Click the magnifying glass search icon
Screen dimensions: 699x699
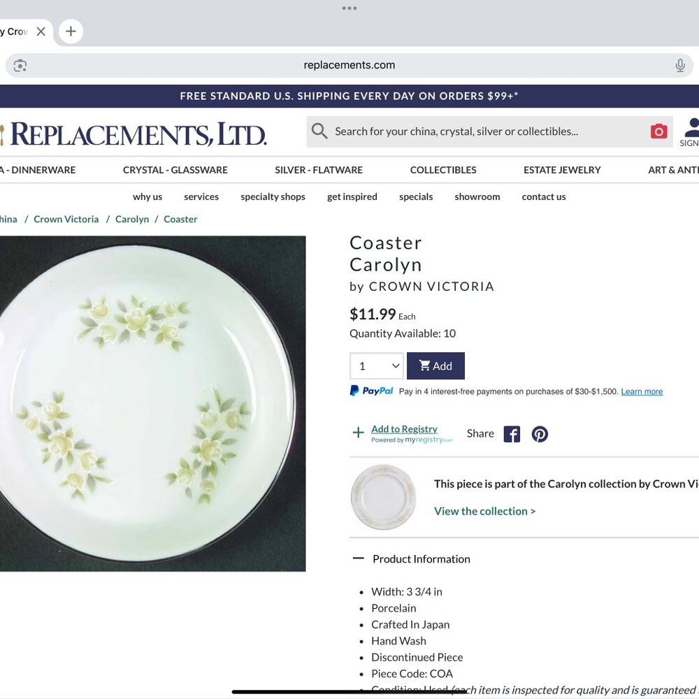[x=319, y=131]
